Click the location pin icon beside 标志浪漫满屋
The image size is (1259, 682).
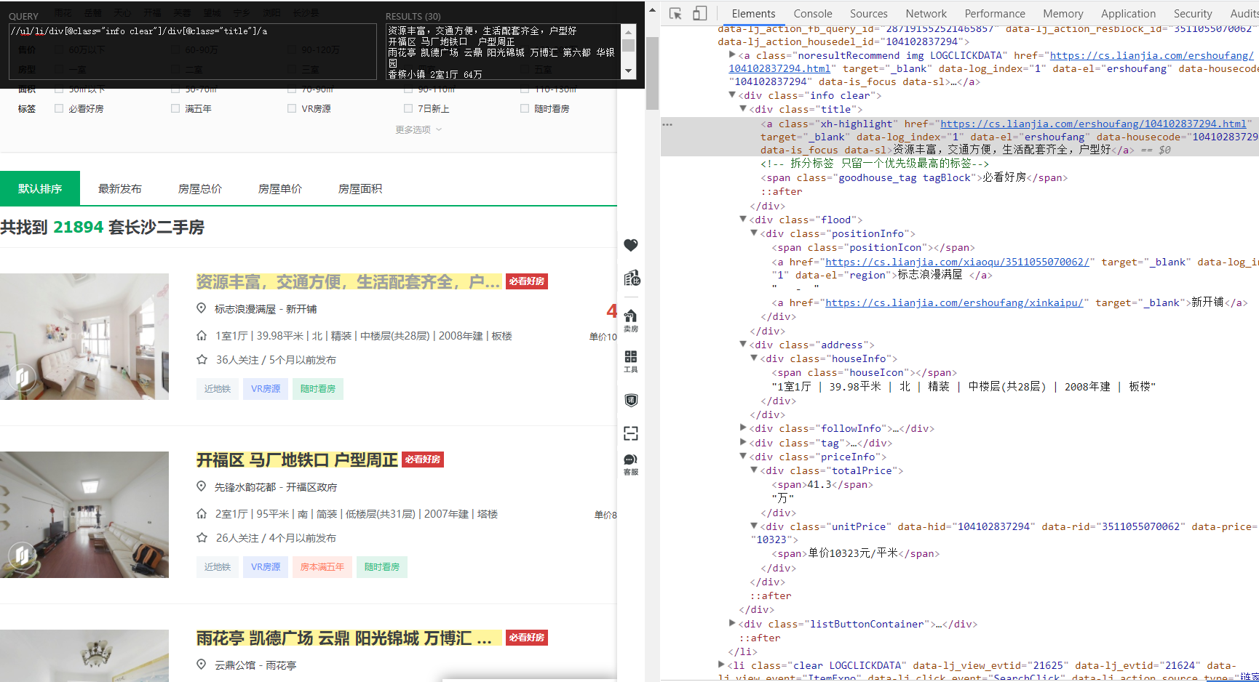coord(202,308)
